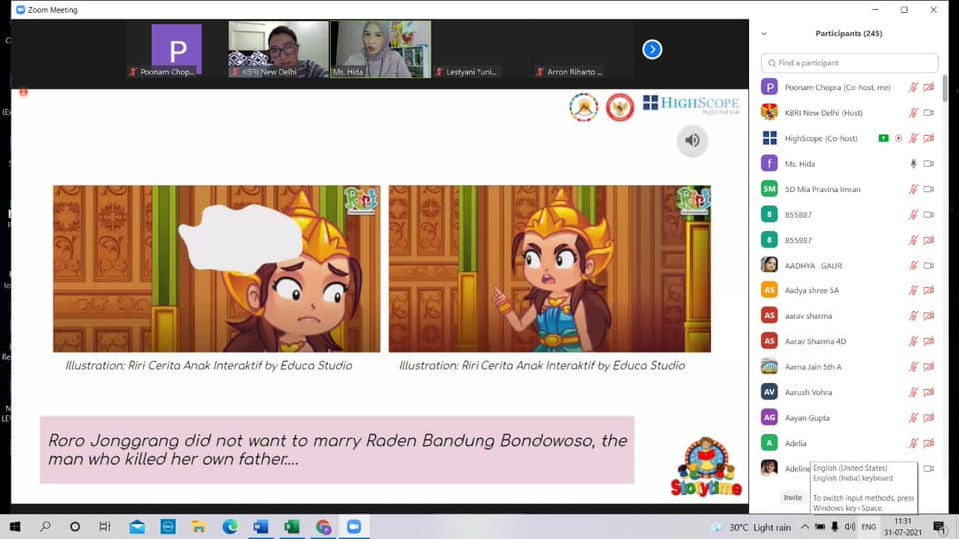Click the Find a participant search field
Viewport: 959px width, 539px height.
[x=849, y=63]
